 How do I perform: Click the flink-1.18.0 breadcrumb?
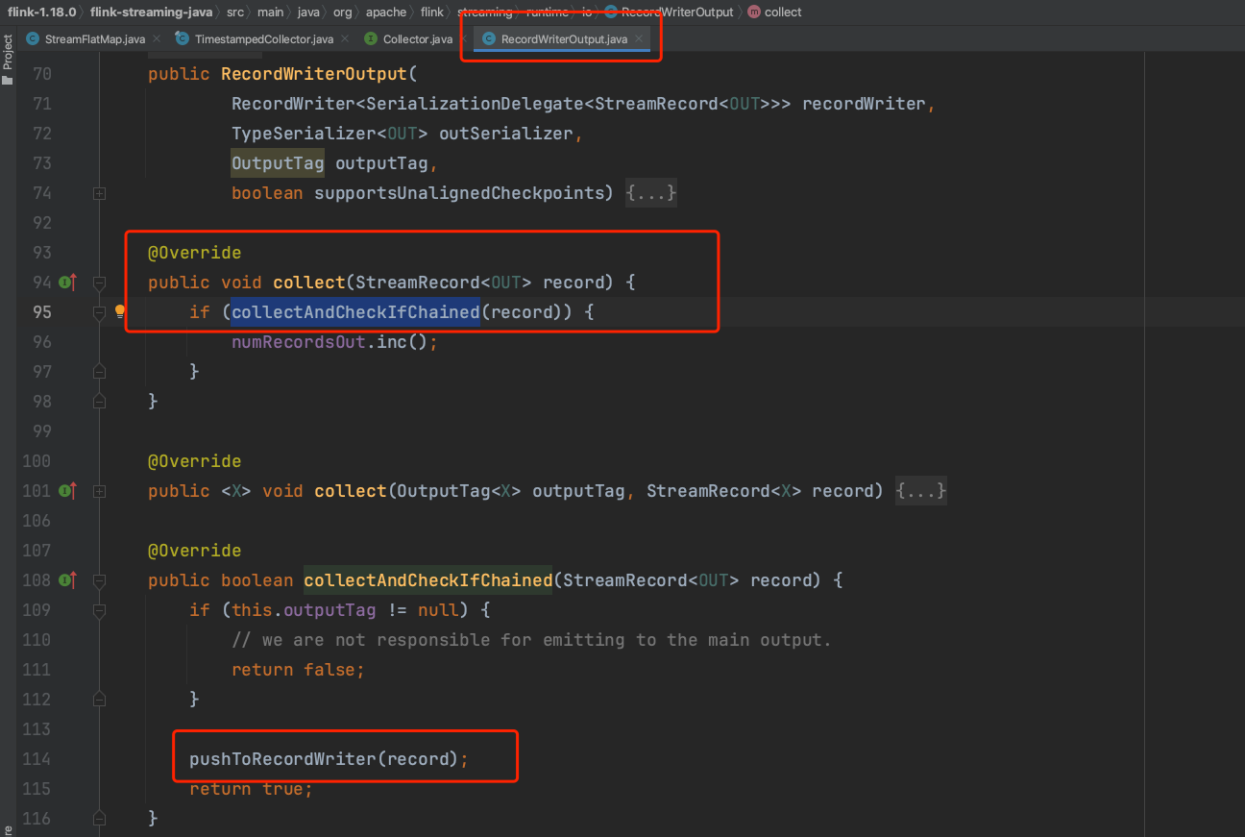click(42, 12)
